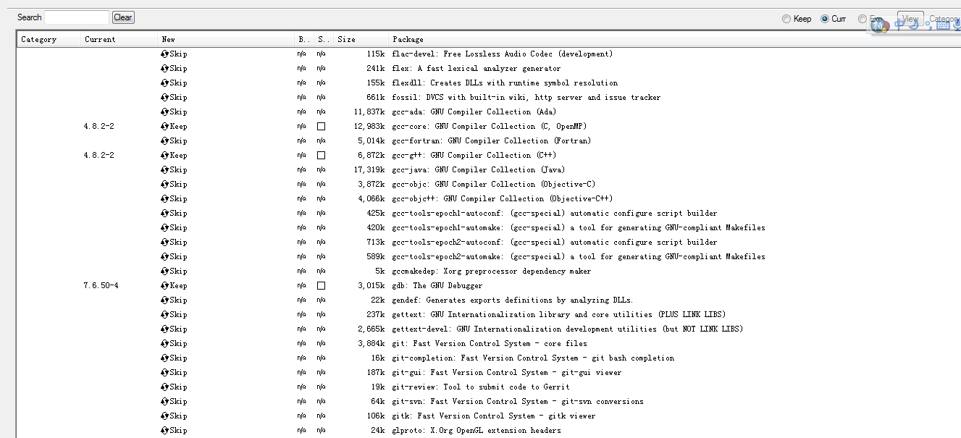Viewport: 961px width, 438px height.
Task: Click version 7.6.50-4 in the gdb row
Action: coord(101,286)
